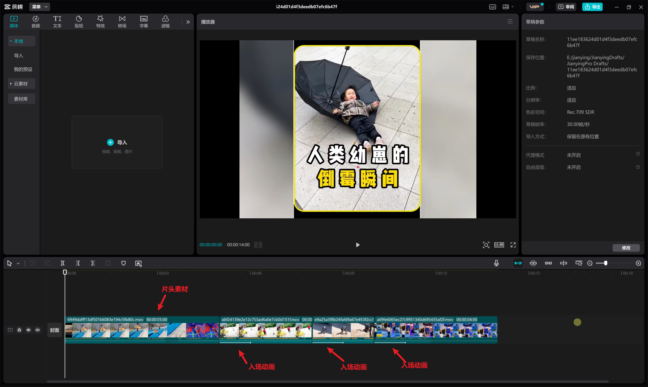The width and height of the screenshot is (648, 387).
Task: Click the split clip tool icon
Action: coord(63,263)
